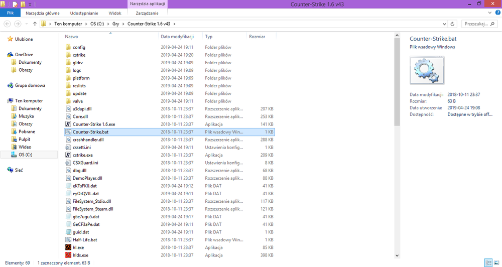Open Grupa domowa in the sidebar
Image resolution: width=502 pixels, height=267 pixels.
pos(30,85)
